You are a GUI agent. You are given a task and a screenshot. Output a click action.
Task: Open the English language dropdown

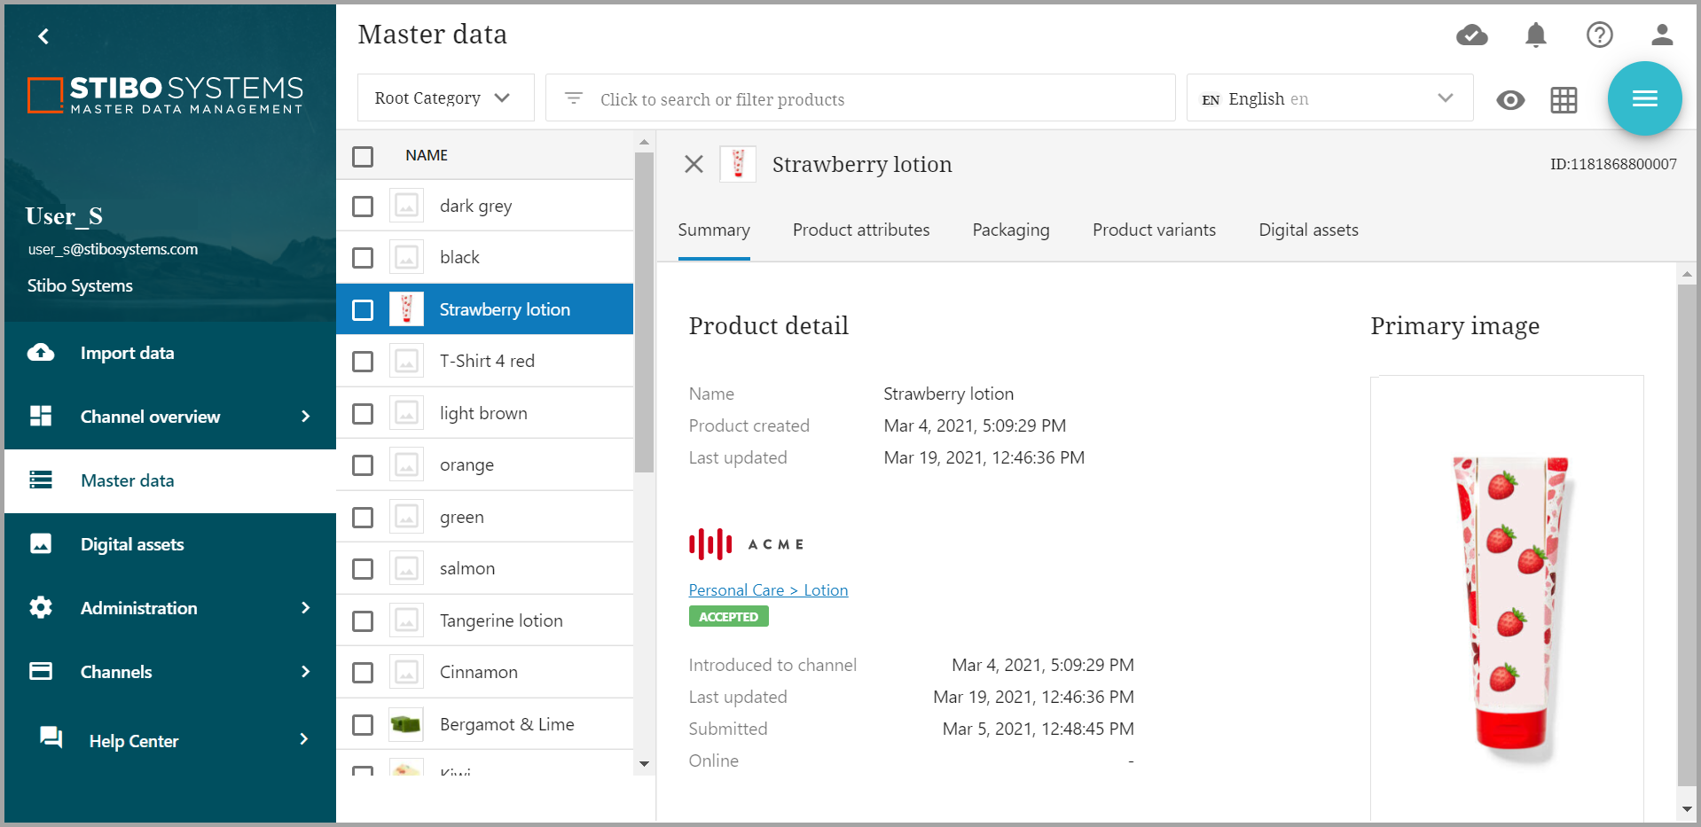[1329, 98]
